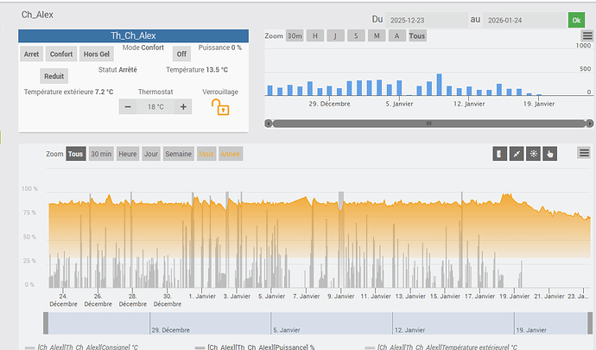Decrease thermostat with minus button
This screenshot has width=596, height=350.
[x=127, y=106]
